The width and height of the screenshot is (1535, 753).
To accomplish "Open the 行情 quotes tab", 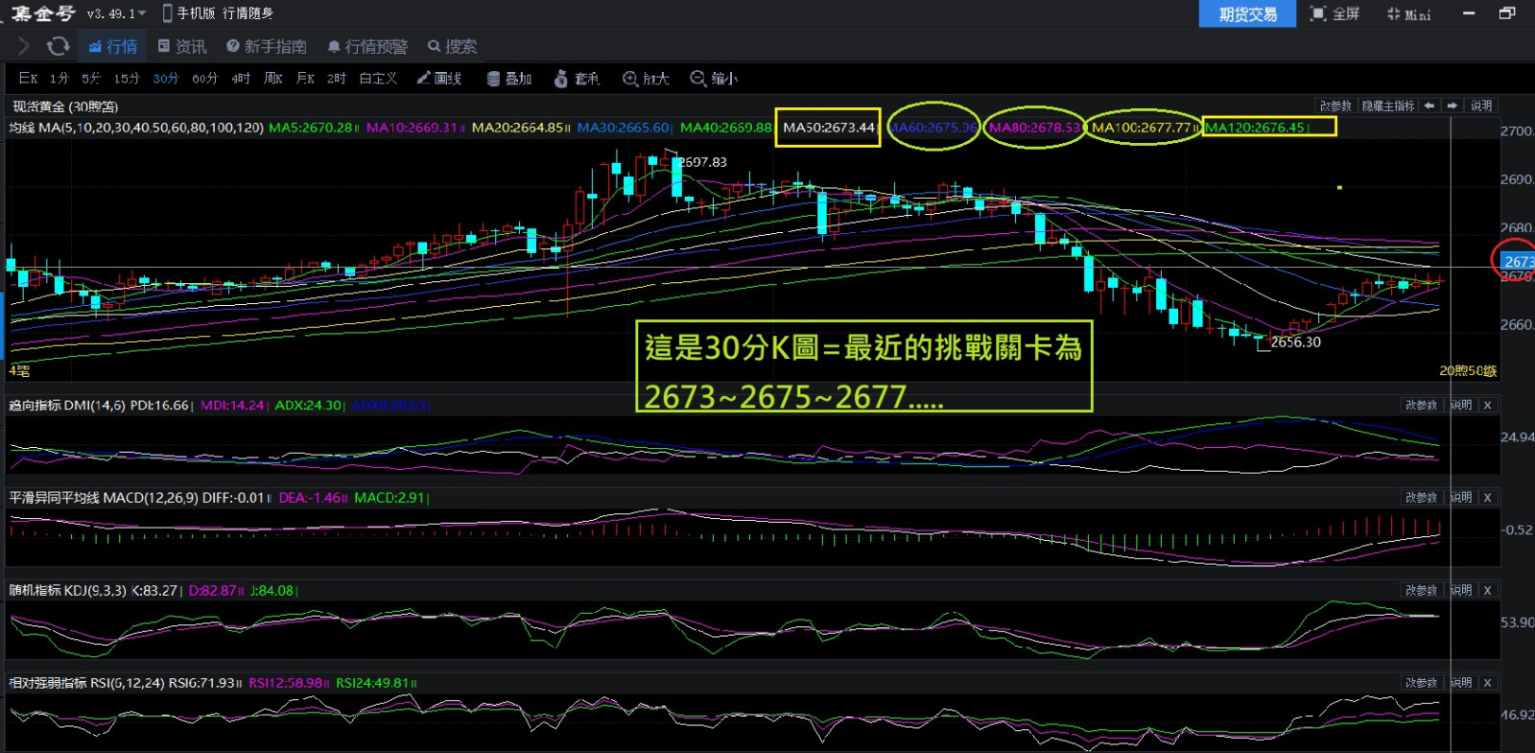I will click(113, 46).
